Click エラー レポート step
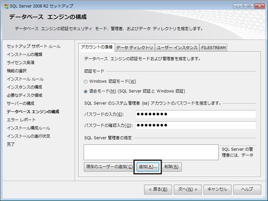Image resolution: width=268 pixels, height=201 pixels. click(21, 120)
